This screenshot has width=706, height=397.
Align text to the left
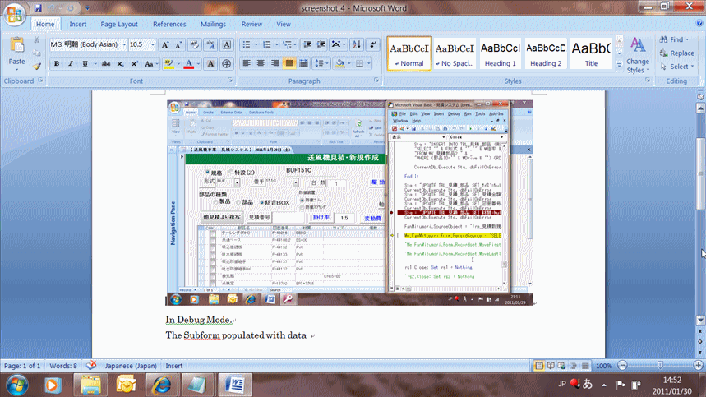point(247,63)
